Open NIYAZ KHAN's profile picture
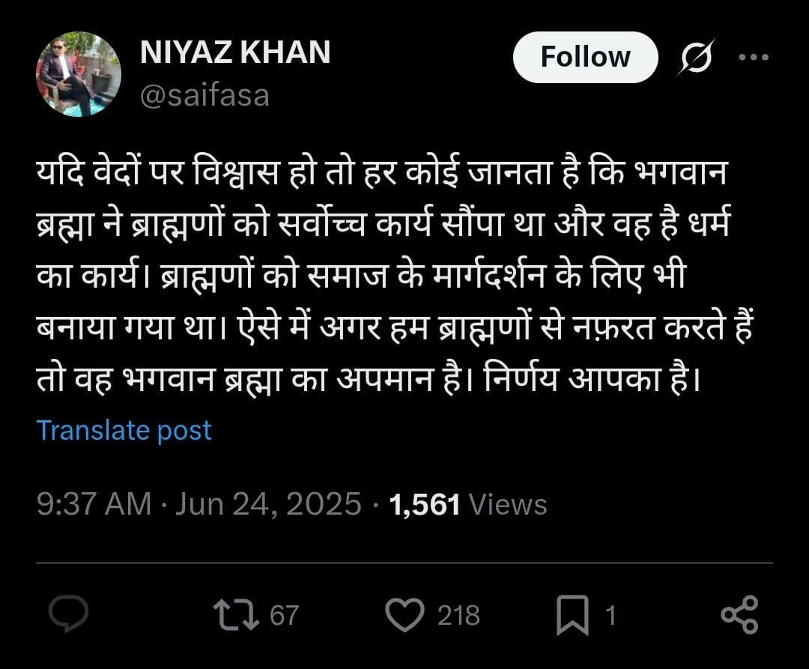Image resolution: width=809 pixels, height=669 pixels. click(78, 74)
